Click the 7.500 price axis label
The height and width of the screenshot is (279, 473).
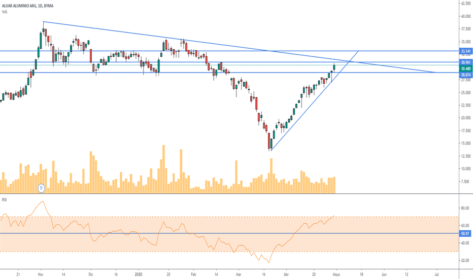point(466,182)
